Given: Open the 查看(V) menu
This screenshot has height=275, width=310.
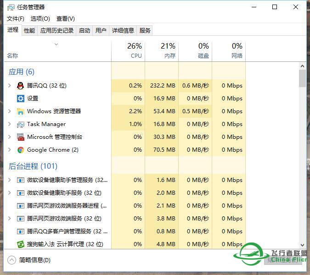Looking at the screenshot, I should pos(65,19).
